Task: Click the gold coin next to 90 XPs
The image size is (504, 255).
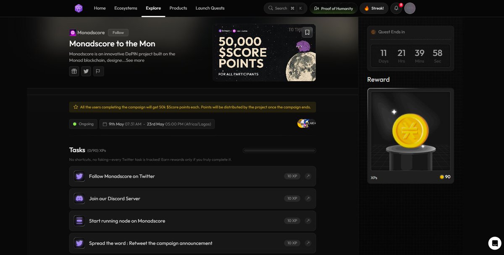Action: point(442,177)
